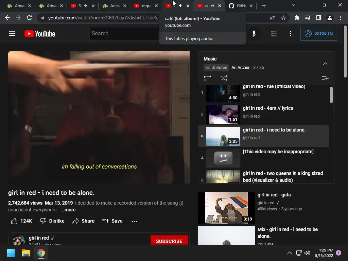Click the share this page icon
The image size is (348, 261).
(273, 18)
